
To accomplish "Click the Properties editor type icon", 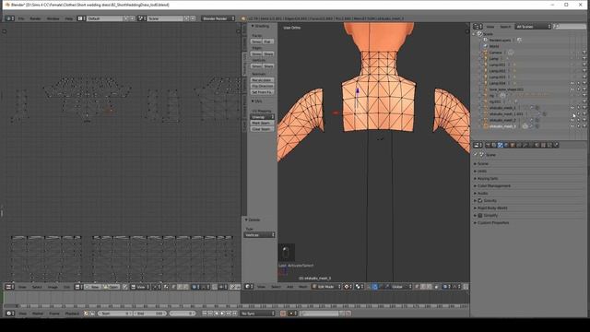I will 478,145.
